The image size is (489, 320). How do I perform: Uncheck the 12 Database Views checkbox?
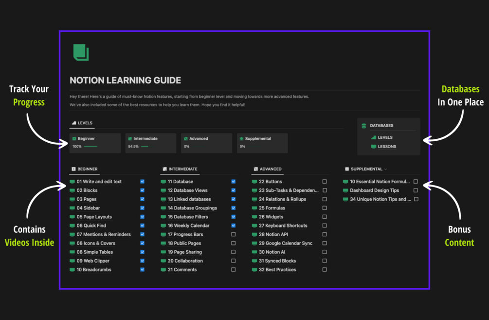[x=233, y=190]
